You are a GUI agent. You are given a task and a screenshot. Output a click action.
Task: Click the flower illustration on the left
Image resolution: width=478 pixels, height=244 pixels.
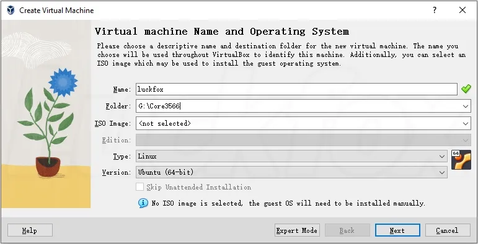click(46, 114)
